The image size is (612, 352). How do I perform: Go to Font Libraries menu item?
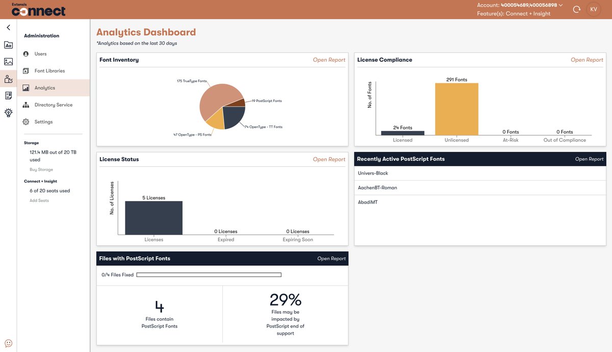53,71
